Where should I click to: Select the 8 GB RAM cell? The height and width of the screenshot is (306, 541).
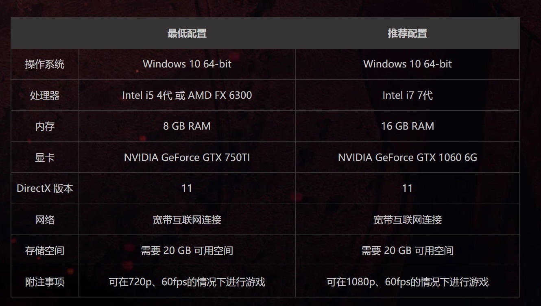pyautogui.click(x=187, y=126)
